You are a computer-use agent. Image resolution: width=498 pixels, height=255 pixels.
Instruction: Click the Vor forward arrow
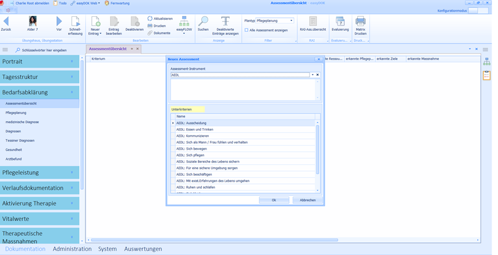(x=59, y=22)
